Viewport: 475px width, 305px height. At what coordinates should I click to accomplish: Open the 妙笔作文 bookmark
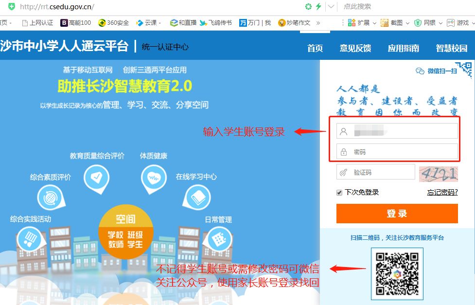294,23
